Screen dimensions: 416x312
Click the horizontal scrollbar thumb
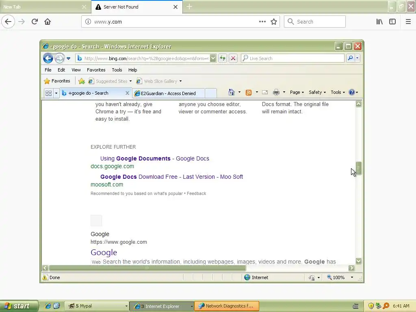147,268
